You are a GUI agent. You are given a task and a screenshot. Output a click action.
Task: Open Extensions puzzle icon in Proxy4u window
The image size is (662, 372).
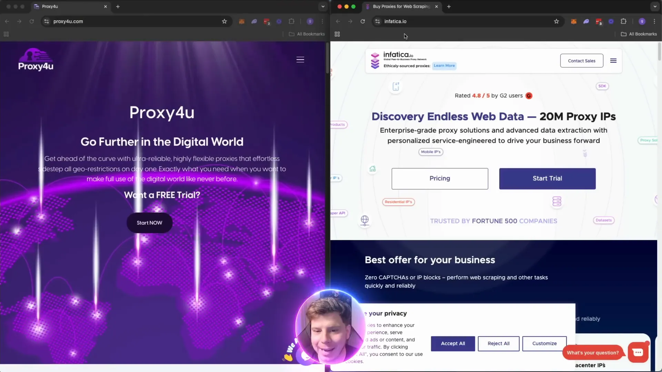[291, 21]
